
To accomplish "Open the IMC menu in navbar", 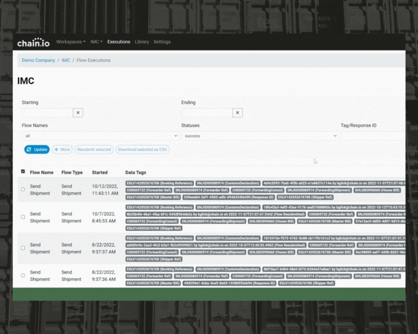I will pos(96,42).
